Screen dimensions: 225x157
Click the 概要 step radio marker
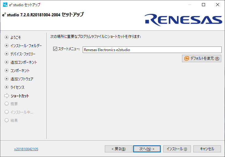[x=6, y=104]
